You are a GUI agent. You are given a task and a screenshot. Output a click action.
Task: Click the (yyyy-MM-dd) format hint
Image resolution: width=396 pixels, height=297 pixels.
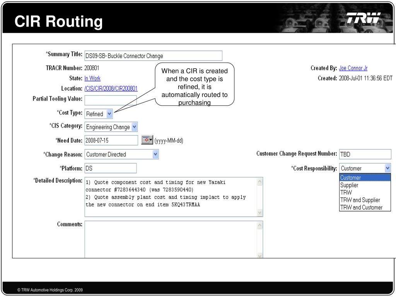(169, 141)
